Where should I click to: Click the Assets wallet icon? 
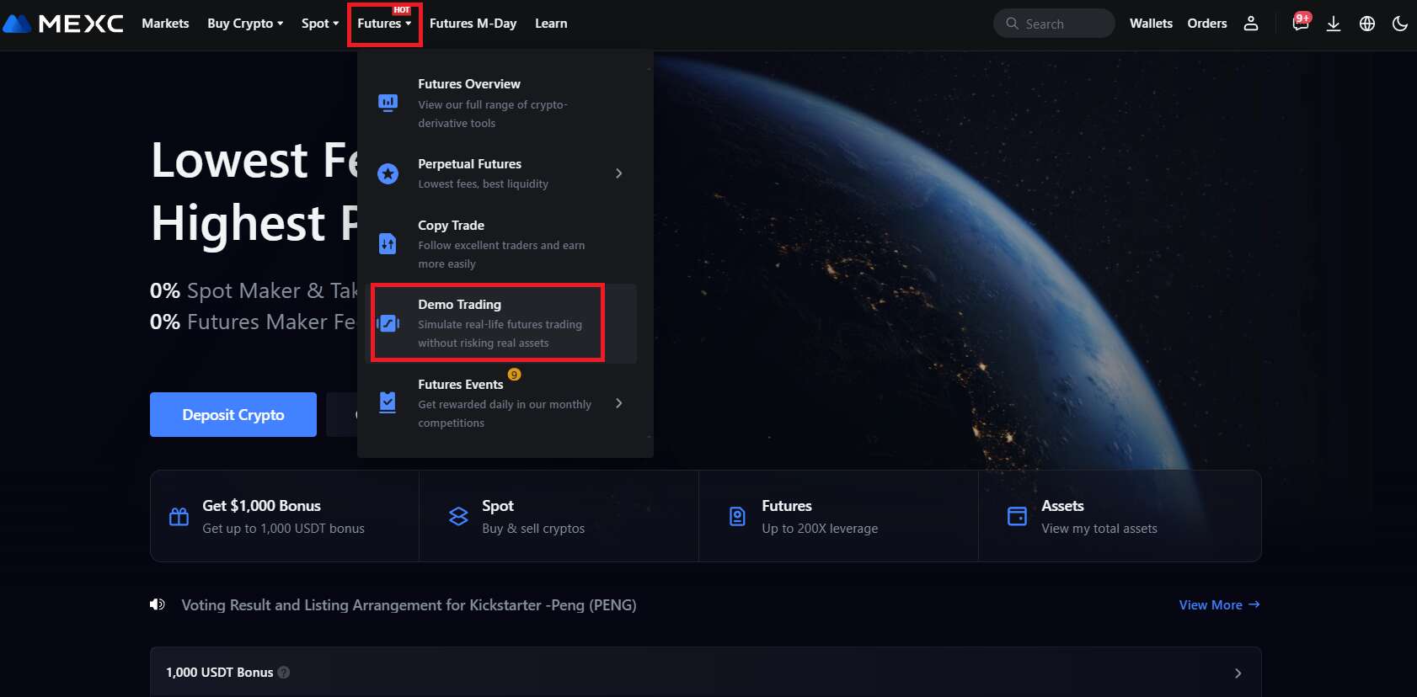click(x=1017, y=516)
